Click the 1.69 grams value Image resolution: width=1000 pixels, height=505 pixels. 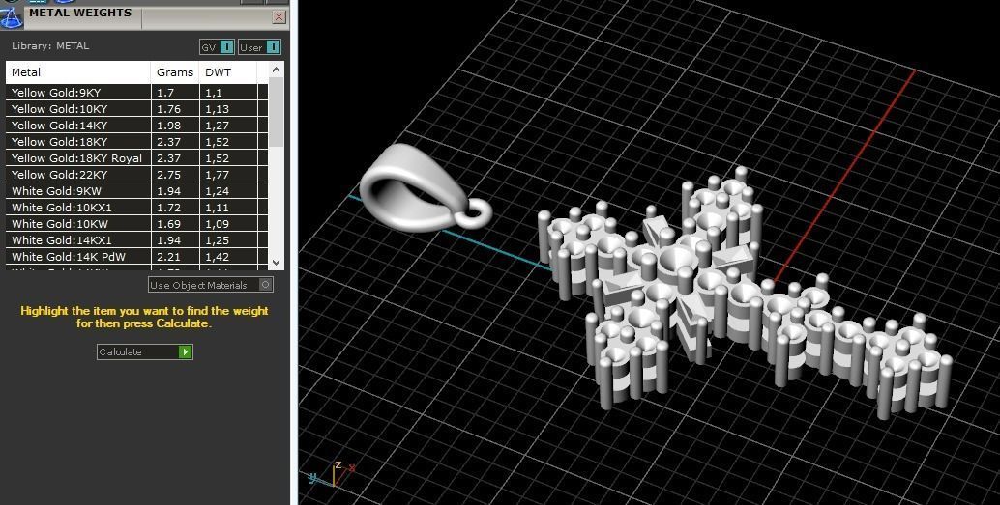(168, 224)
